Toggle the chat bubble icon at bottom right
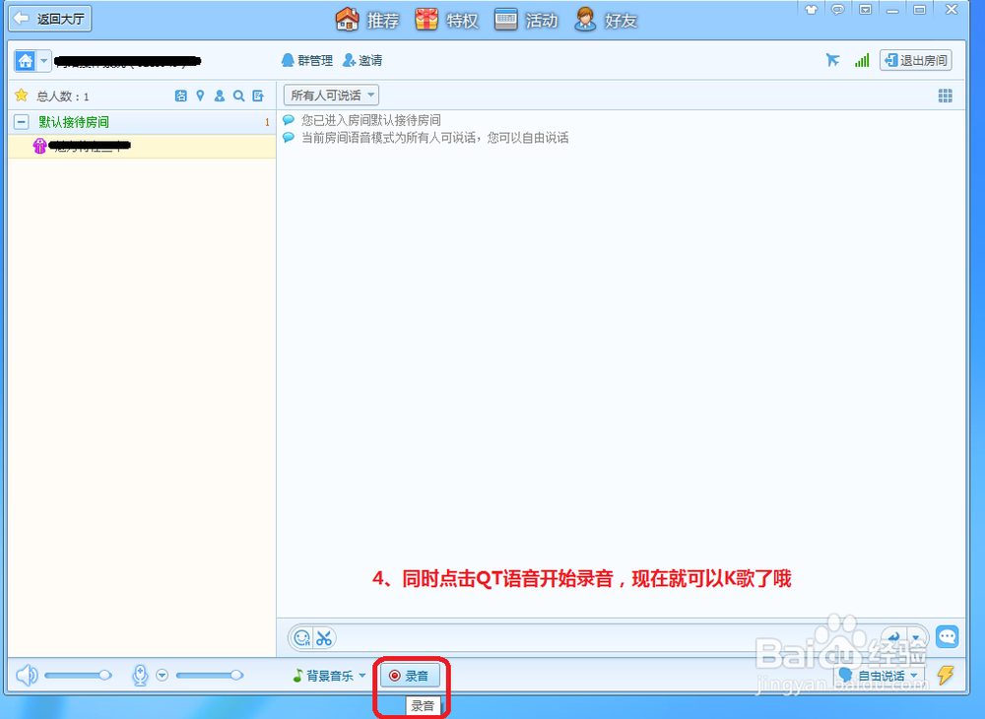985x719 pixels. pyautogui.click(x=947, y=637)
